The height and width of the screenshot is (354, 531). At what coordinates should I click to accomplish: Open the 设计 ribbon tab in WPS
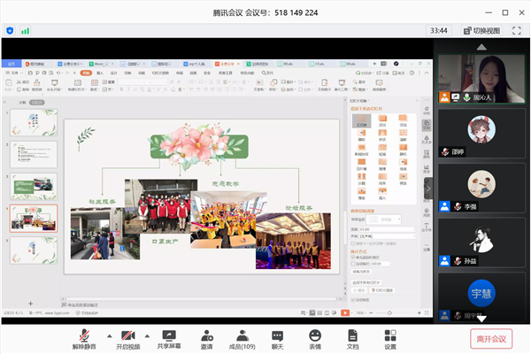[x=114, y=73]
